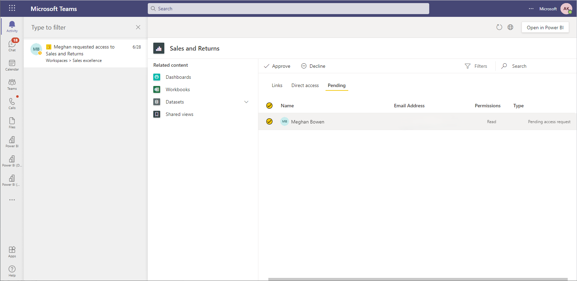This screenshot has height=281, width=577.
Task: Open Calls in the sidebar
Action: click(12, 104)
